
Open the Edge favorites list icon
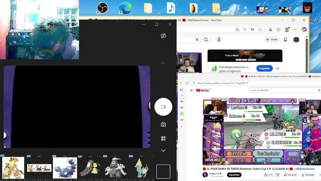(x=278, y=30)
